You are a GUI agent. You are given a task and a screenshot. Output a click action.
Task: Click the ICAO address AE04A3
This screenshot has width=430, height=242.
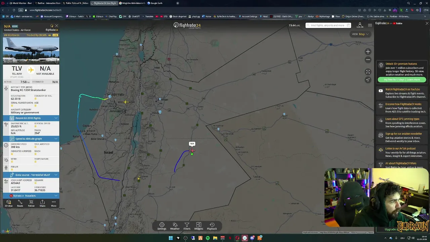[15, 183]
